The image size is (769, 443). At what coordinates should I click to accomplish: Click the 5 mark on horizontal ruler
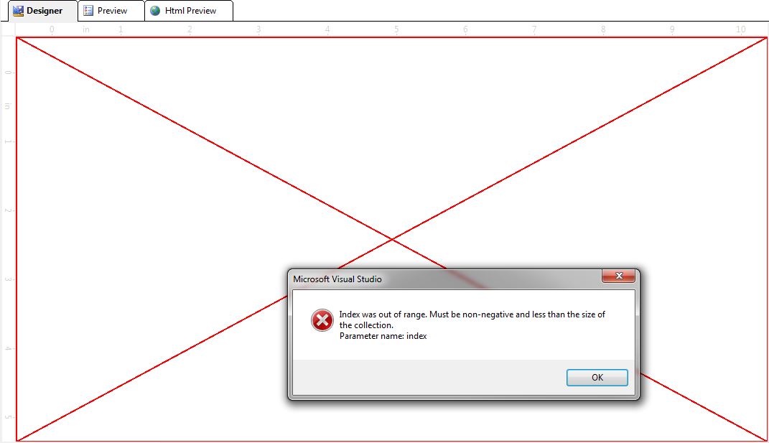[x=396, y=29]
